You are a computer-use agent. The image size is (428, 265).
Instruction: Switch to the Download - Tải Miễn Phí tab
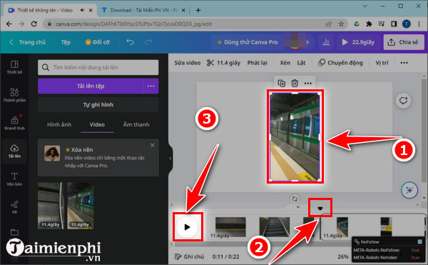[143, 10]
